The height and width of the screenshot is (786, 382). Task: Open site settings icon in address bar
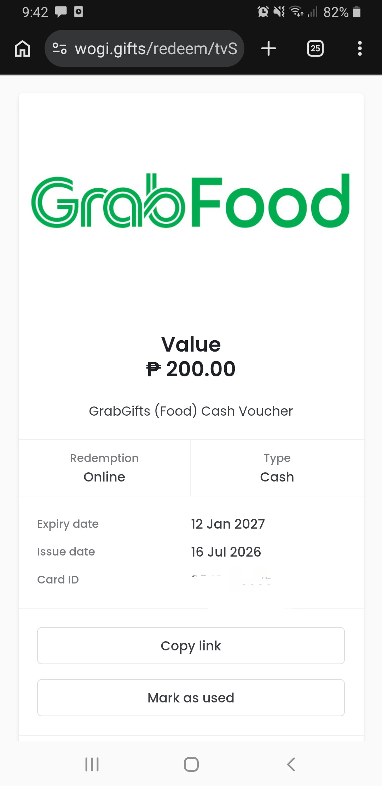point(59,48)
